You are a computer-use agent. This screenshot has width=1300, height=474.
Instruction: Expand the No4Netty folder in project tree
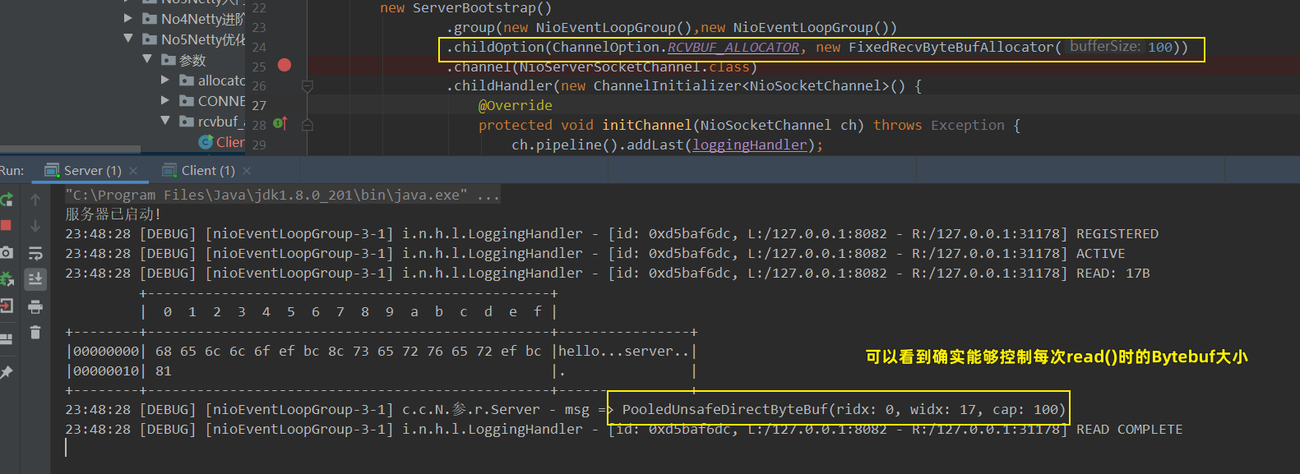click(x=127, y=18)
